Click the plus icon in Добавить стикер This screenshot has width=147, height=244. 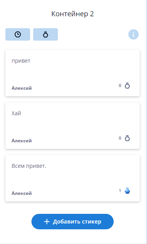click(47, 222)
